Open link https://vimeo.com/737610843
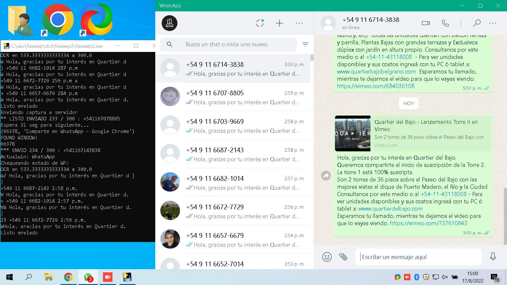Viewport: 507px width, 285px height. [x=428, y=223]
